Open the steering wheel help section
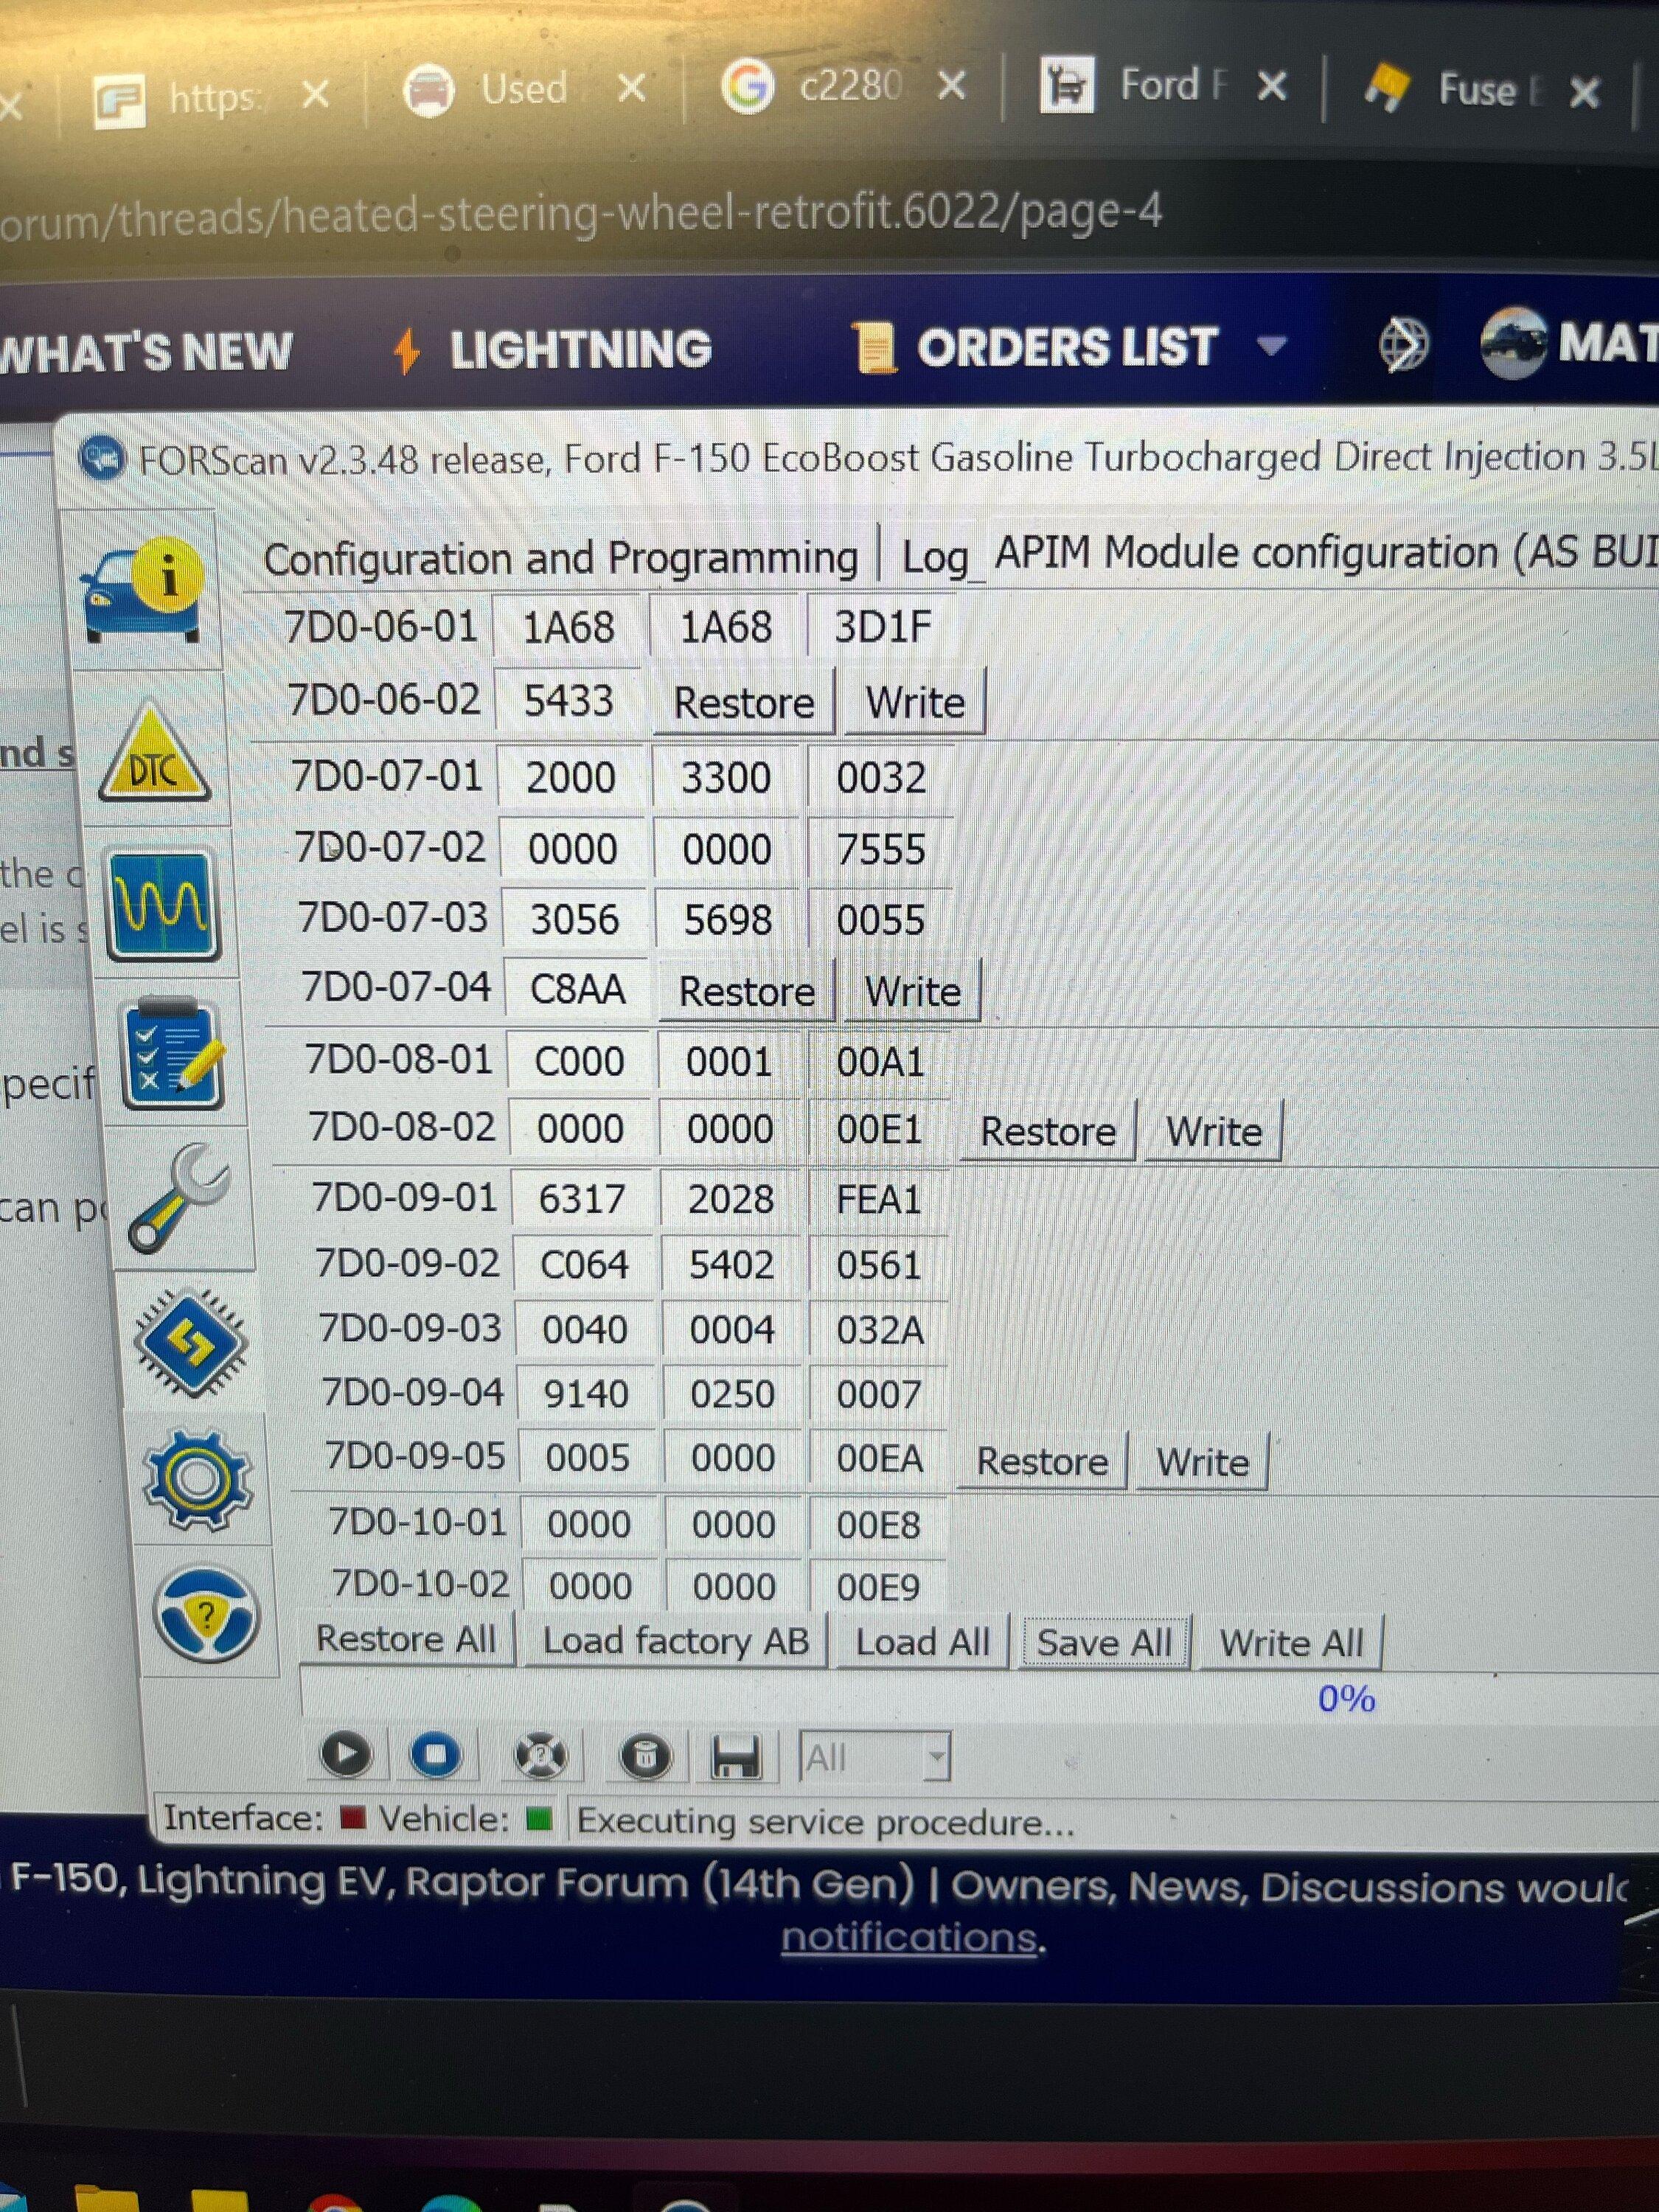Viewport: 1659px width, 2212px height. (207, 1614)
